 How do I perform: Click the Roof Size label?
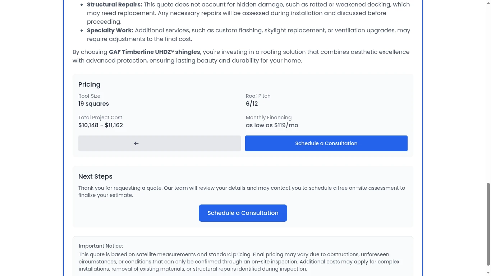(x=89, y=96)
